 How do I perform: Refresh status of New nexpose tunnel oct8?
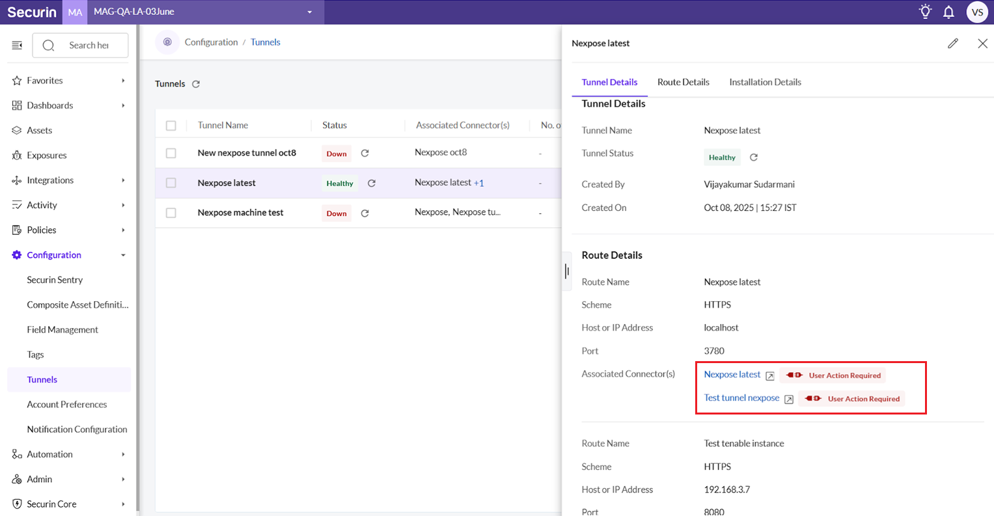click(365, 154)
